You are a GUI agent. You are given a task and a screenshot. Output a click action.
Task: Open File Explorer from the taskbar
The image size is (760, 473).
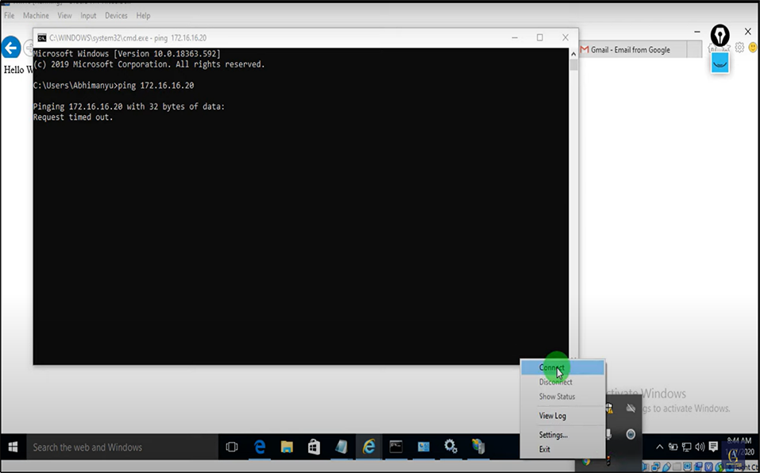287,447
